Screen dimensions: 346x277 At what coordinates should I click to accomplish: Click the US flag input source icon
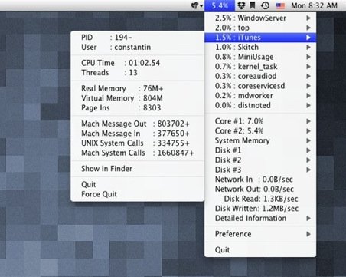point(280,5)
